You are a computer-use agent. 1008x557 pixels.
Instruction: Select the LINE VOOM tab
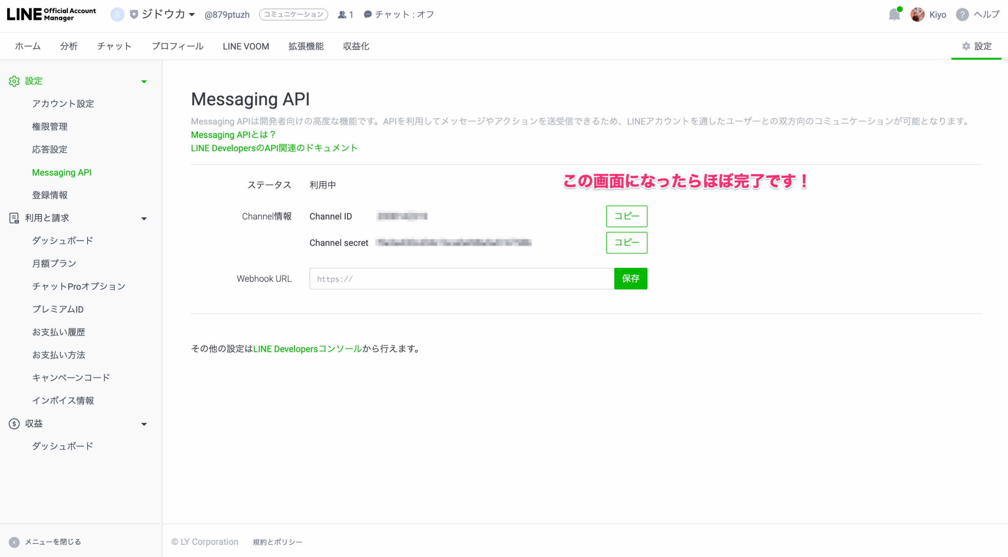[246, 46]
